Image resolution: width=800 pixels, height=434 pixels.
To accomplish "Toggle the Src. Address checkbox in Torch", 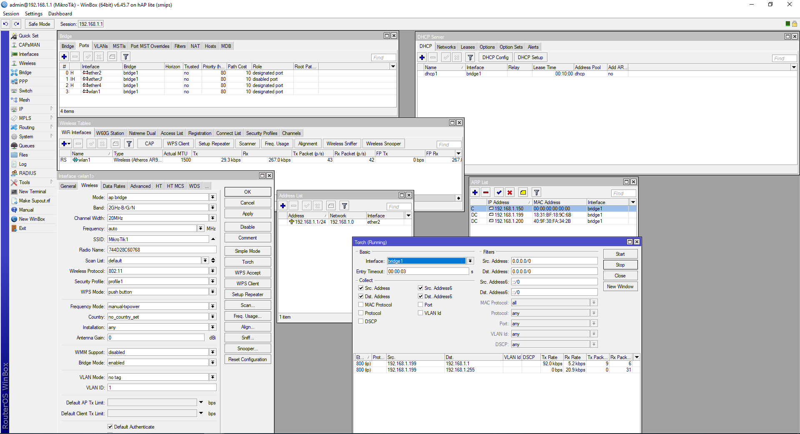I will coord(361,288).
